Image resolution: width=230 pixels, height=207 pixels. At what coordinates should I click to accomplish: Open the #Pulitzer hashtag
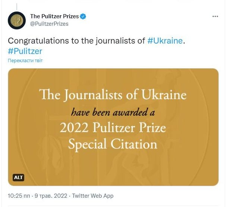coord(25,51)
